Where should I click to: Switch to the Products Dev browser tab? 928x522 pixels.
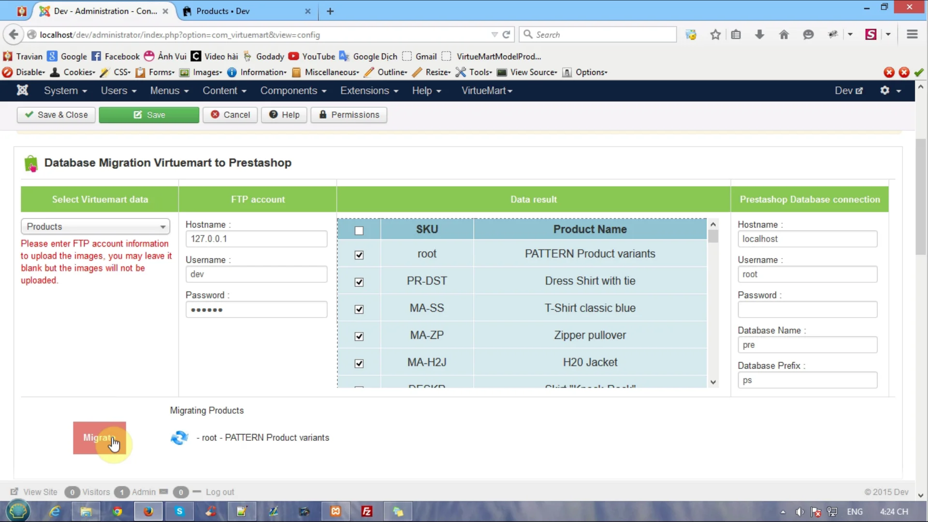point(222,11)
